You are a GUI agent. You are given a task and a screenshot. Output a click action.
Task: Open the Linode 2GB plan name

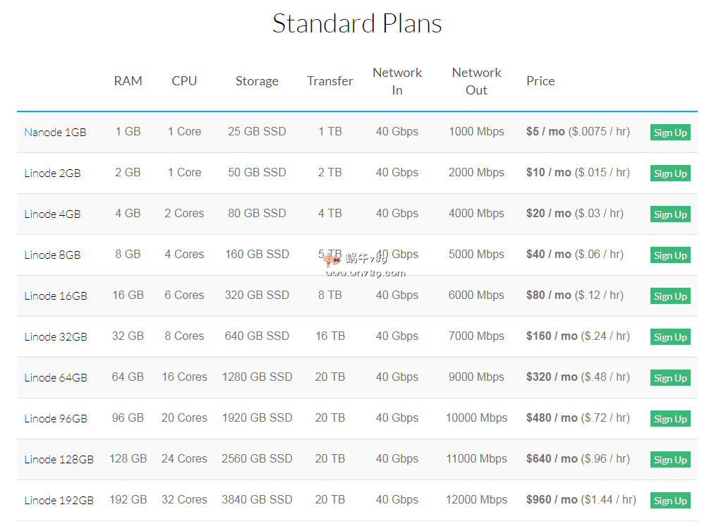[x=52, y=173]
